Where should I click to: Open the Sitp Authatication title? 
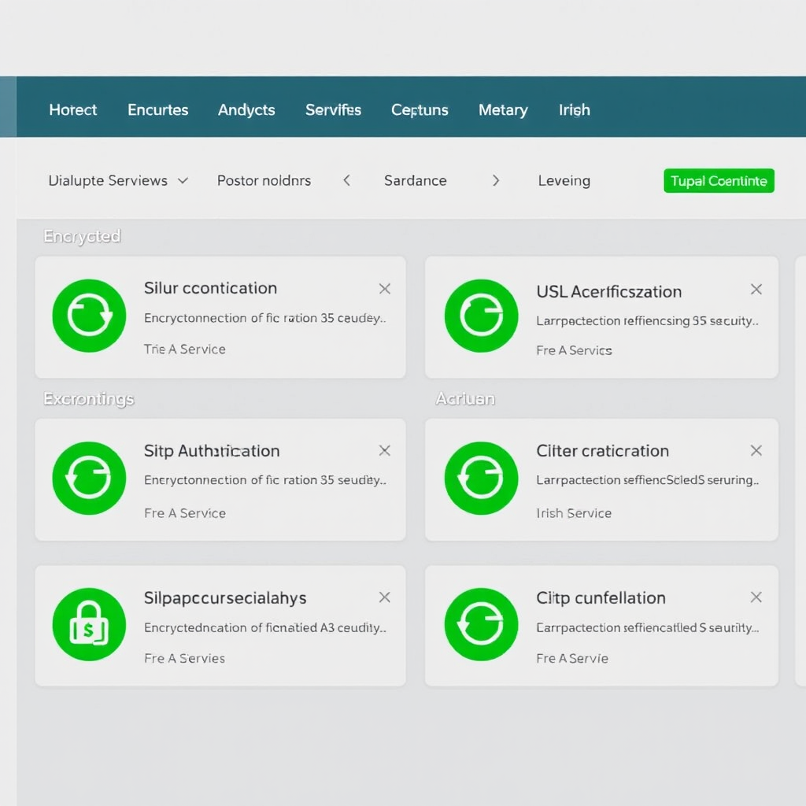coord(212,451)
